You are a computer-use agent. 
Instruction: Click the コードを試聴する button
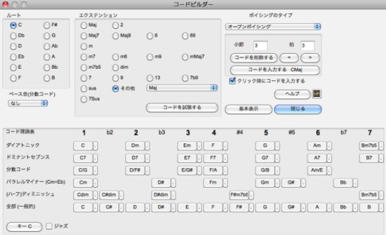pos(182,107)
